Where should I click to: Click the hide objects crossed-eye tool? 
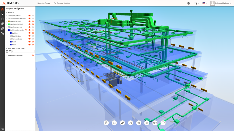coord(138,123)
